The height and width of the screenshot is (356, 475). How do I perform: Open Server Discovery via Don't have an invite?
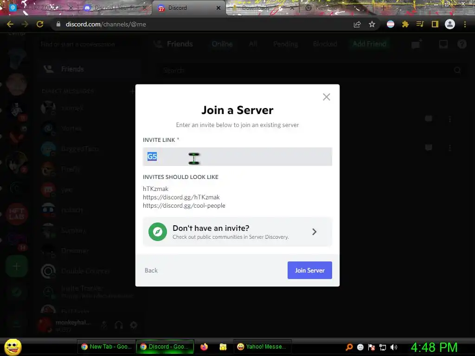point(237,232)
